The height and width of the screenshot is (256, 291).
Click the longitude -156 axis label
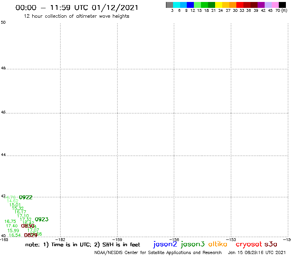(x=174, y=239)
